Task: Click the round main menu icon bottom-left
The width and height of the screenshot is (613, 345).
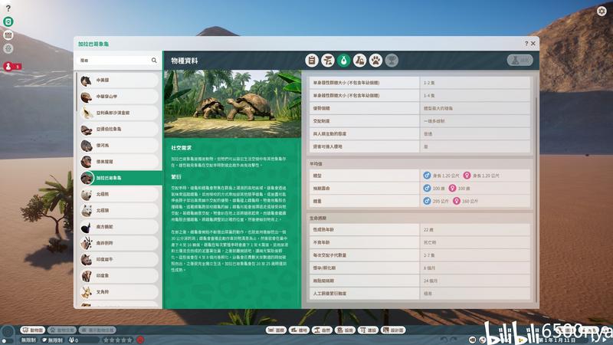Action: (x=8, y=333)
